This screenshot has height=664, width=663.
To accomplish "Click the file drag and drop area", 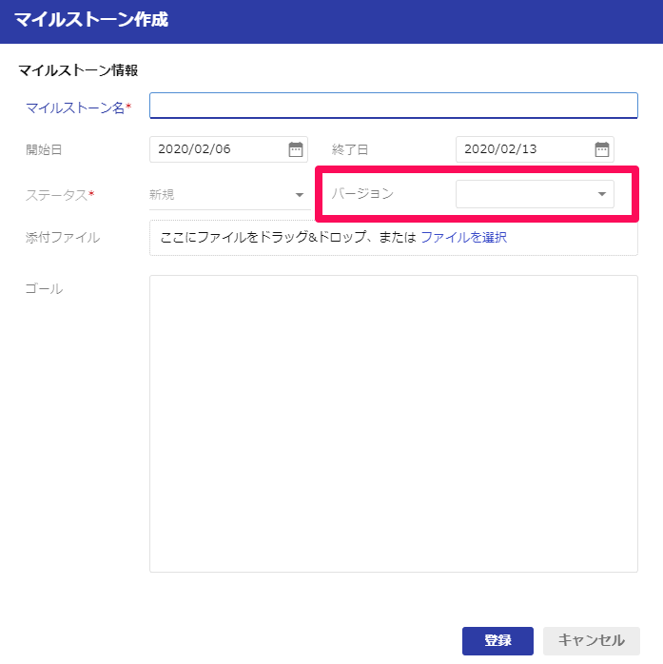I will [393, 238].
